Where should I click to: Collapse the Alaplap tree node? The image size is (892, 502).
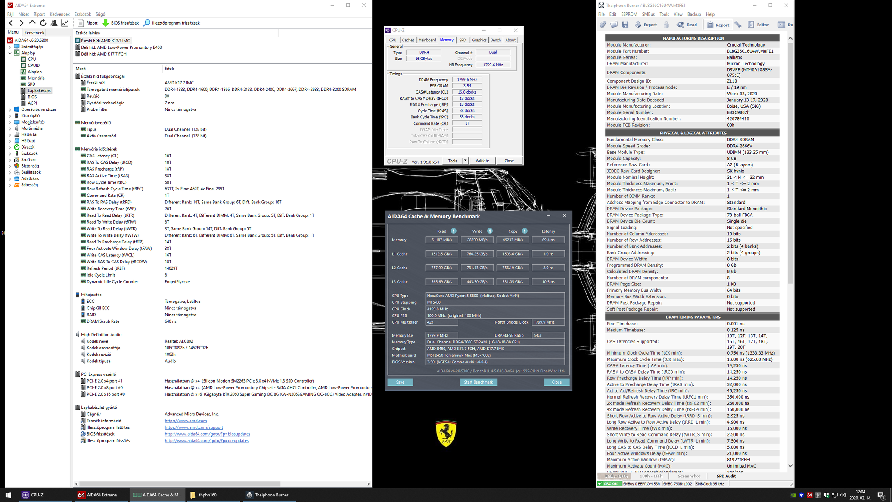10,53
